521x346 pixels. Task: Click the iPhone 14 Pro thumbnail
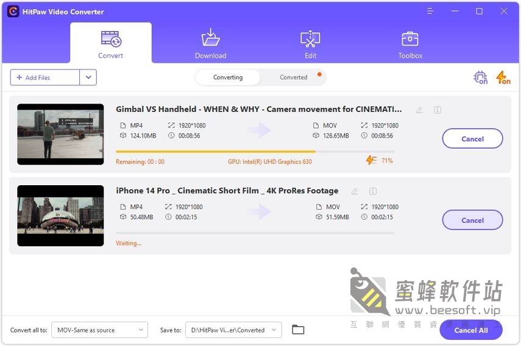pyautogui.click(x=60, y=216)
